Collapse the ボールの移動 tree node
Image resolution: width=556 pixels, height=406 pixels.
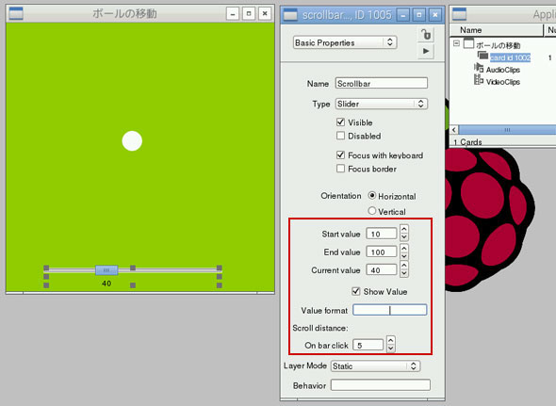click(x=456, y=43)
